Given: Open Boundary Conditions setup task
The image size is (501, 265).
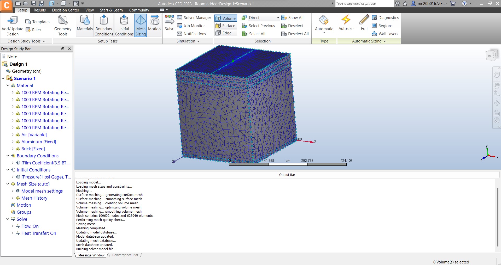Looking at the screenshot, I should tap(103, 25).
